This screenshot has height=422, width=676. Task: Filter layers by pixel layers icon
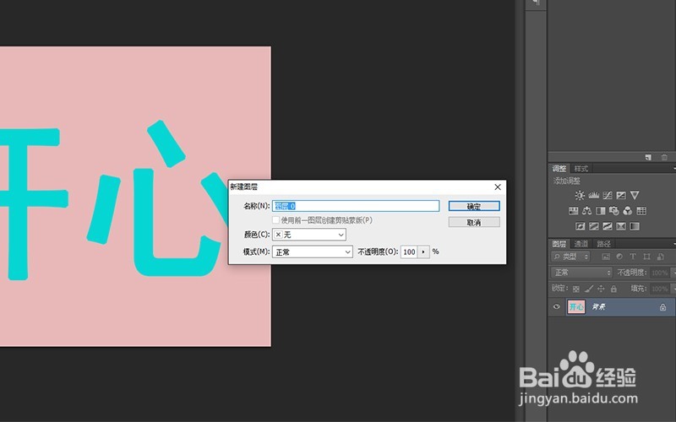click(606, 257)
